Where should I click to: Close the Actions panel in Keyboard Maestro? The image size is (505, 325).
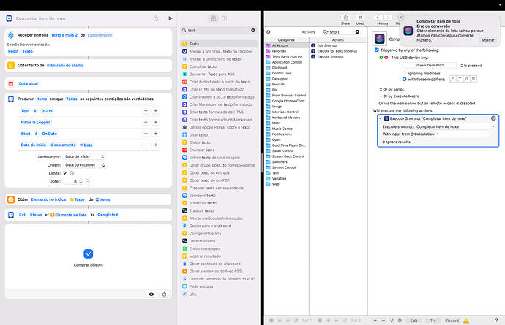pos(269,32)
